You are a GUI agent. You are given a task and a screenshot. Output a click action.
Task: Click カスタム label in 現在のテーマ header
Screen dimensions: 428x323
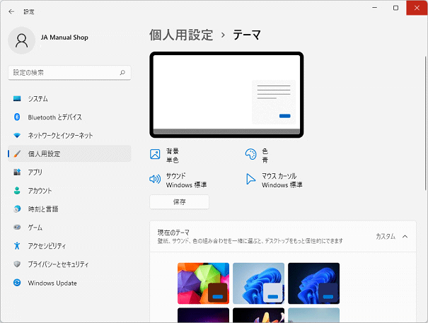(386, 236)
